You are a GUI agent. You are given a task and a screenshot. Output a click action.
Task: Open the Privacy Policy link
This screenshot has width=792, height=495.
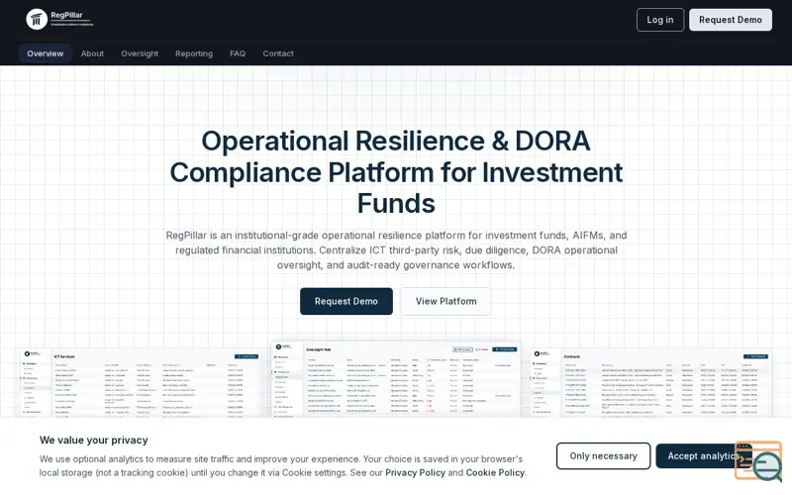click(415, 473)
